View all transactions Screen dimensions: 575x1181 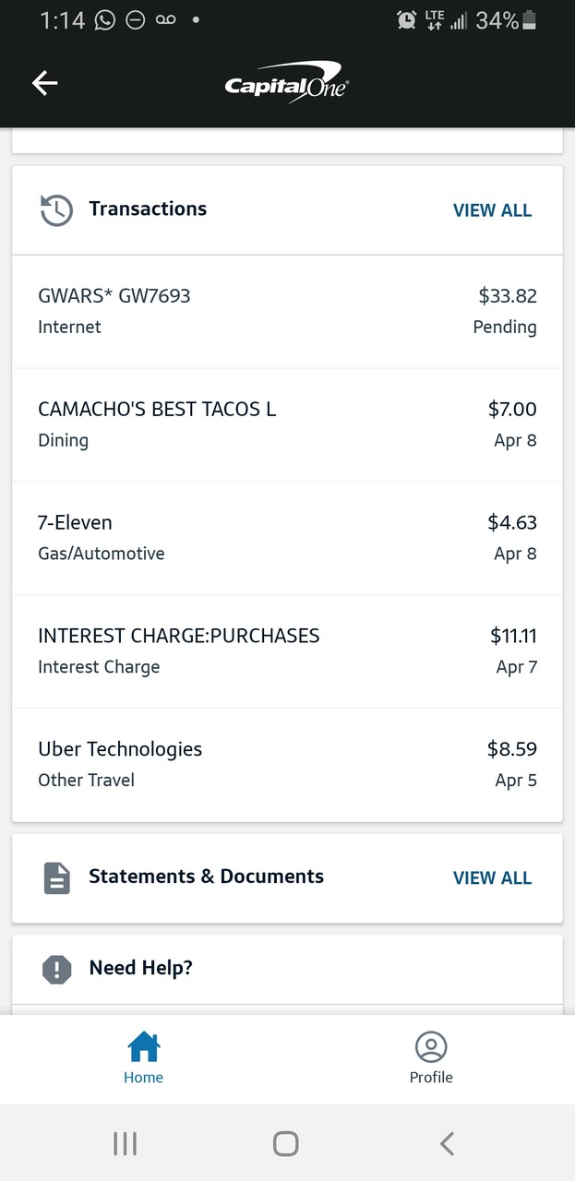pyautogui.click(x=492, y=210)
